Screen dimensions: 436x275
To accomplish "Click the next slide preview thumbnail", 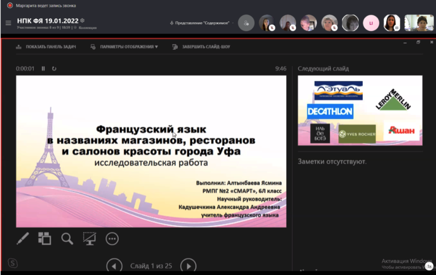I will click(x=360, y=110).
